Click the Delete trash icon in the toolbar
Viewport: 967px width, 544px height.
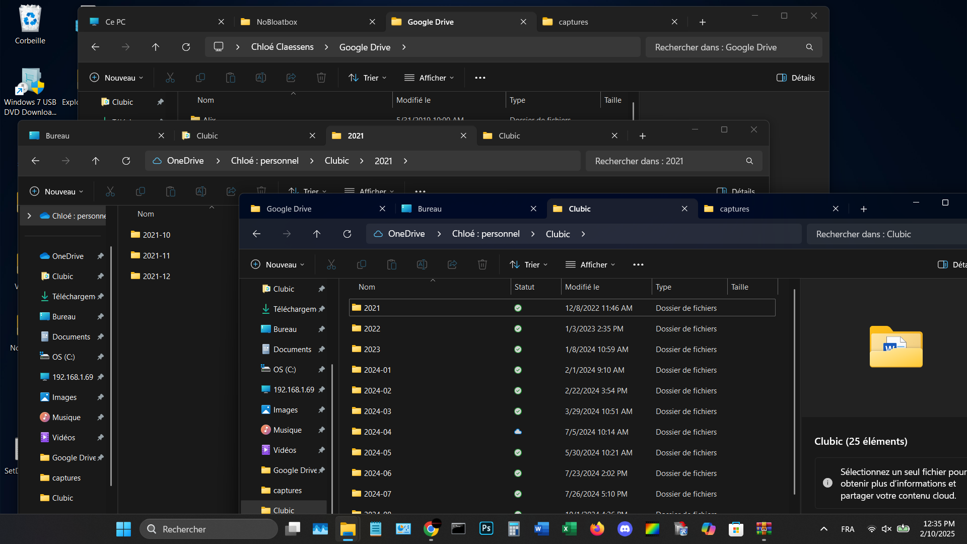pos(482,264)
